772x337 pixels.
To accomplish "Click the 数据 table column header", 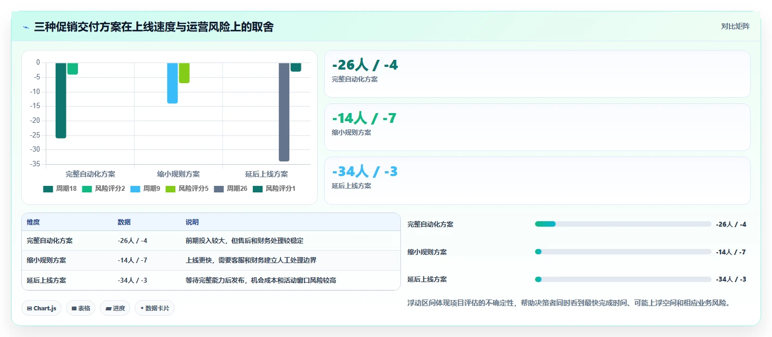I will click(x=124, y=222).
